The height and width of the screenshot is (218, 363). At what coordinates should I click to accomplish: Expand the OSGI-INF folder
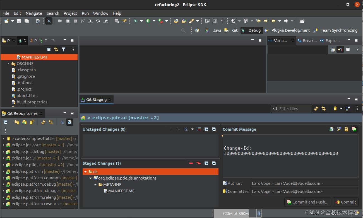click(8, 64)
